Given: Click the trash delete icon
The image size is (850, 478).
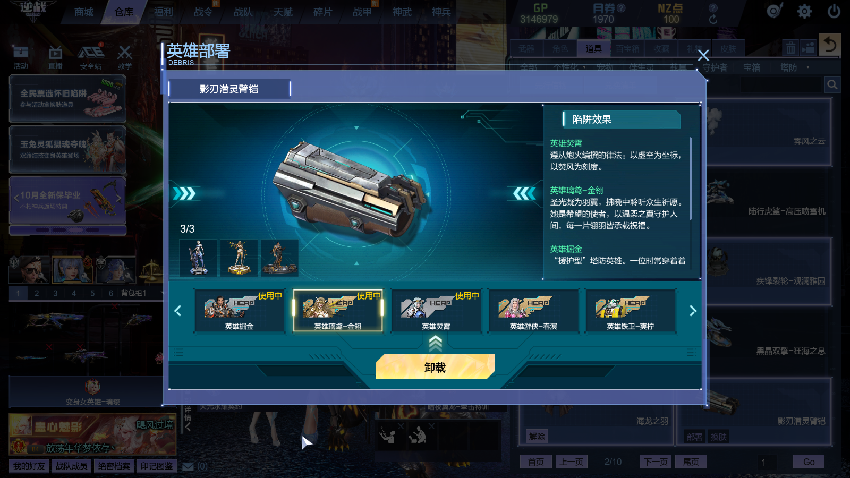Looking at the screenshot, I should click(790, 48).
